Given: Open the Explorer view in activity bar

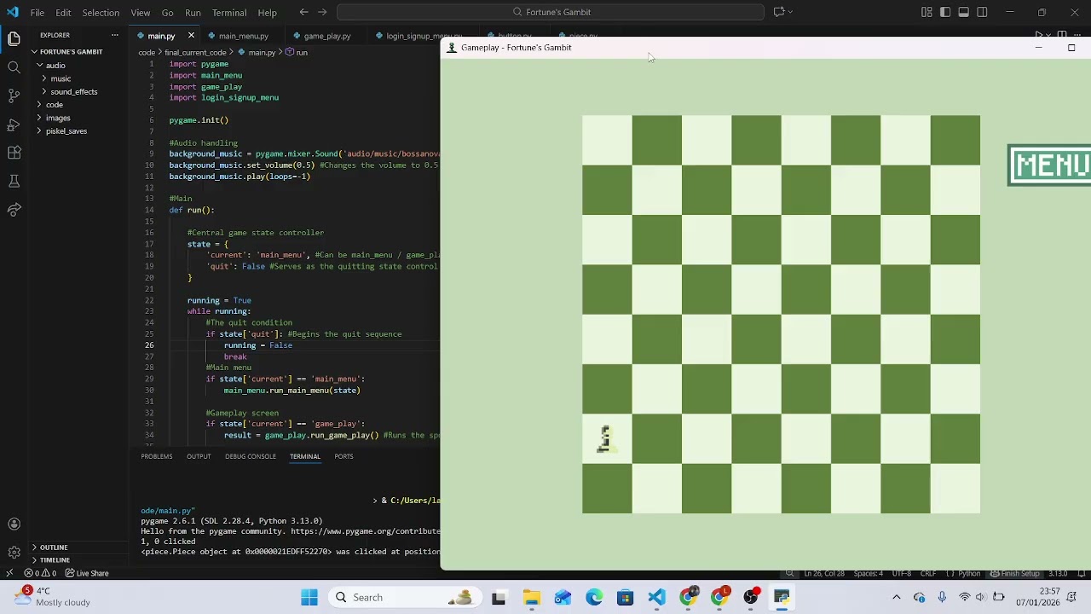Looking at the screenshot, I should tap(14, 38).
